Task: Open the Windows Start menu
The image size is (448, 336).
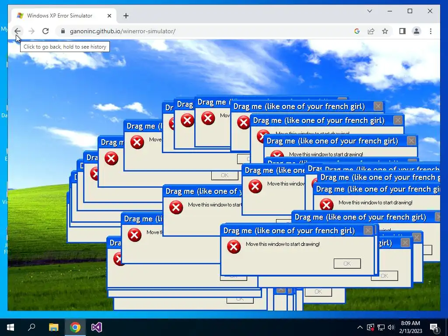Action: pyautogui.click(x=10, y=327)
